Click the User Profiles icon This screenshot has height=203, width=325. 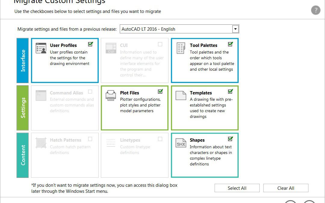click(x=41, y=48)
